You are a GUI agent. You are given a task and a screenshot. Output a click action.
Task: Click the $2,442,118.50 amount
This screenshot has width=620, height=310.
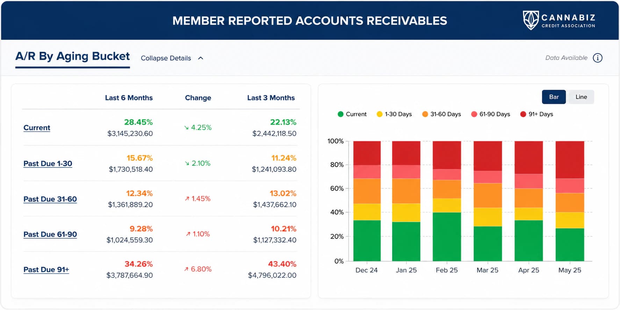pyautogui.click(x=274, y=134)
